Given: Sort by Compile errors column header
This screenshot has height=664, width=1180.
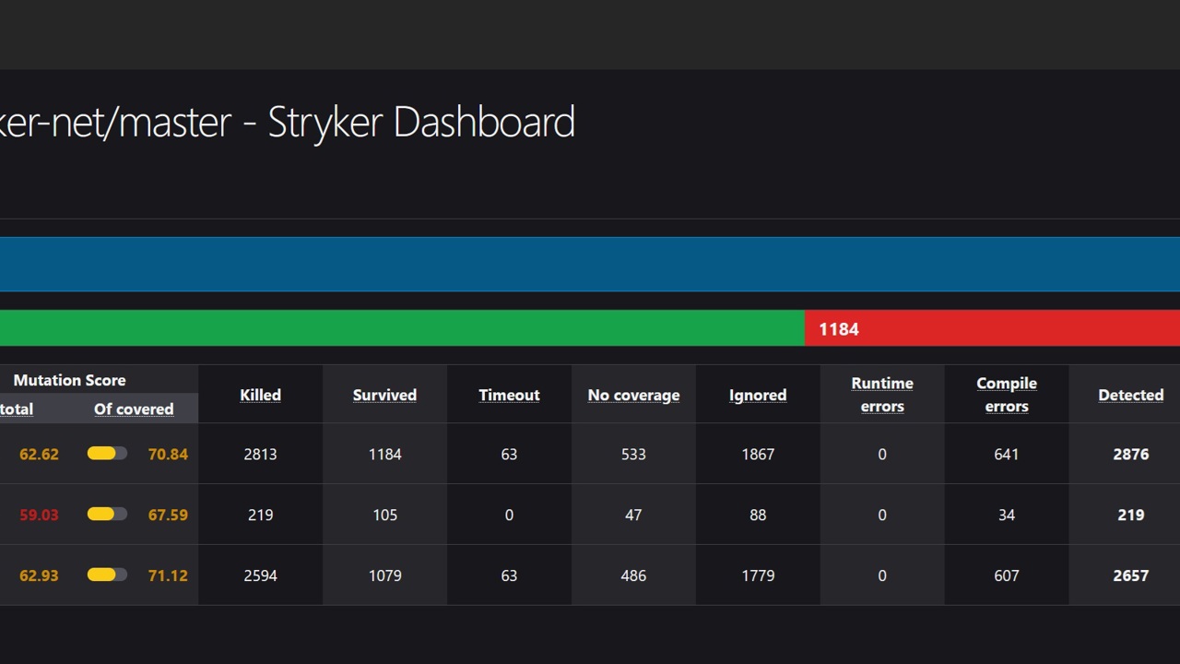Looking at the screenshot, I should pos(1007,395).
